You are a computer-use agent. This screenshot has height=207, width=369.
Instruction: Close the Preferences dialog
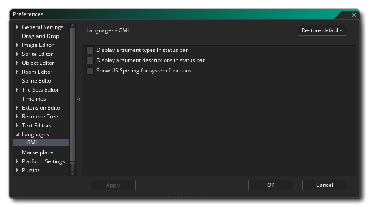pos(354,15)
